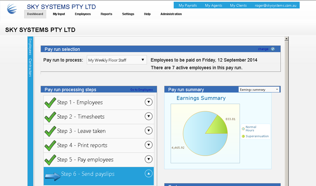Follow the Go to Employees link
The width and height of the screenshot is (316, 186).
click(142, 90)
